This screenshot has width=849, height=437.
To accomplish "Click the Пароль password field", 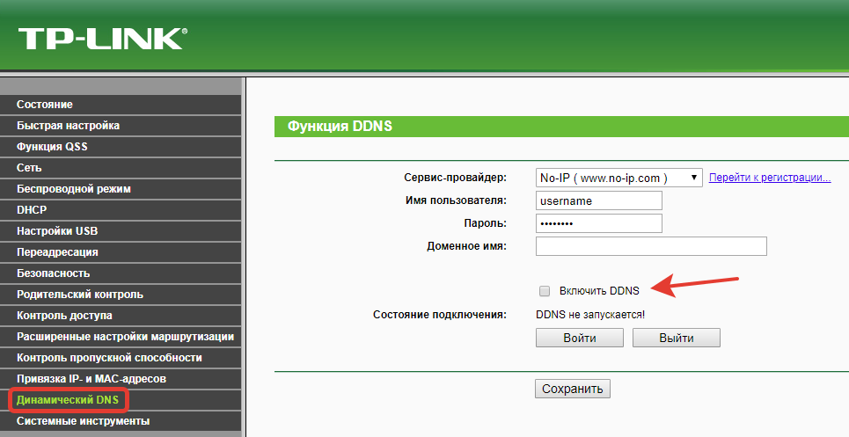I will point(598,223).
